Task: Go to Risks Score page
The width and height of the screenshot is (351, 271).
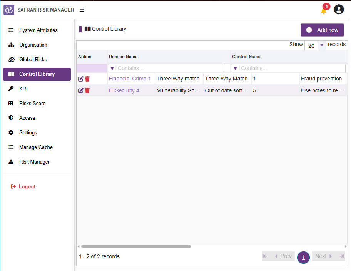Action: (x=37, y=103)
